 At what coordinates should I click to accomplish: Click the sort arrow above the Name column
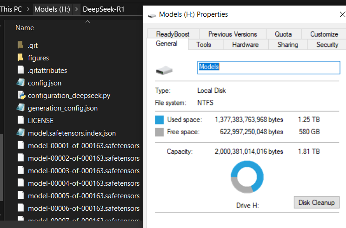click(87, 21)
